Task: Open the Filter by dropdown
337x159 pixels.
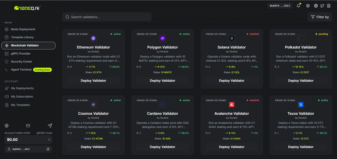Action: (320, 17)
